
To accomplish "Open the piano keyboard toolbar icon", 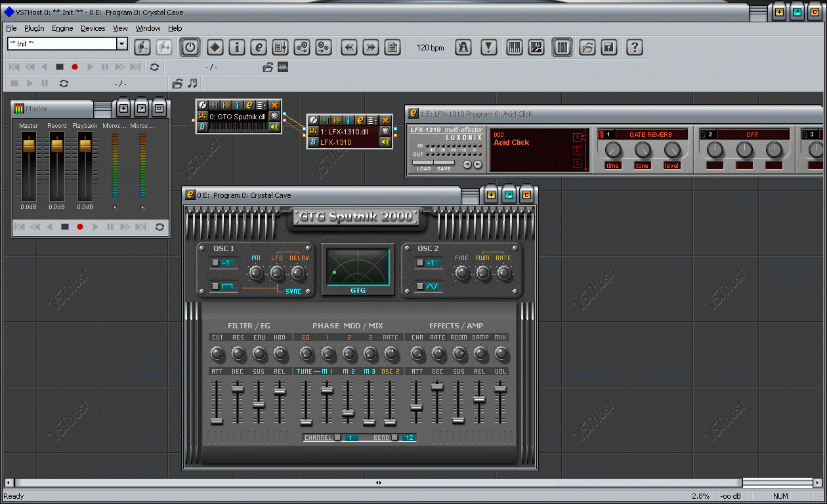I will coord(515,47).
